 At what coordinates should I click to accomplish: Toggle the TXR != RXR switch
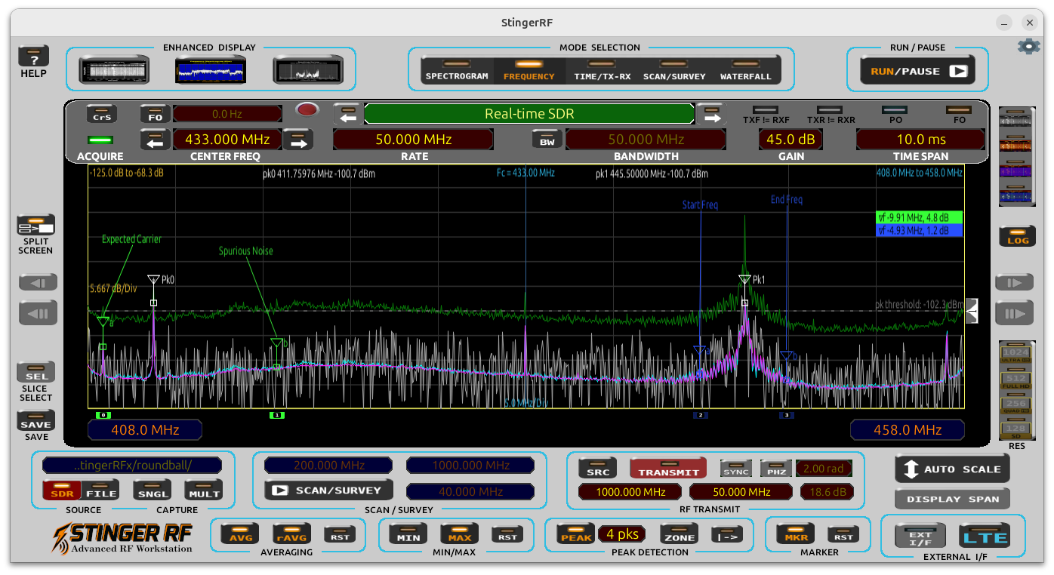click(830, 110)
